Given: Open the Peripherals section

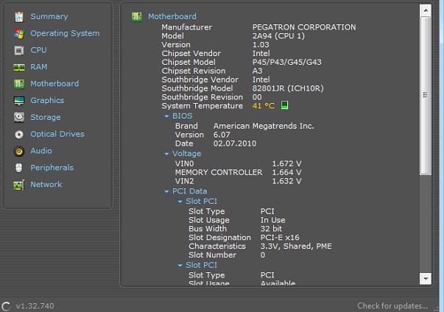Looking at the screenshot, I should pos(52,168).
